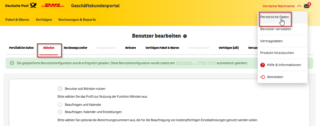Screen dimensions: 320x126
Task: Select Beauftragen und Kalender radio option
Action: pyautogui.click(x=60, y=105)
